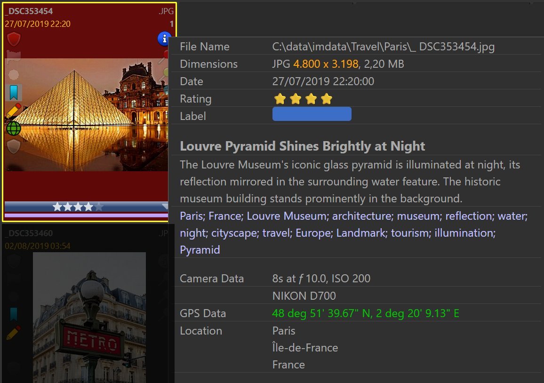The width and height of the screenshot is (544, 383).
Task: Click the file path C:\data\imdata\Travel\Paris
Action: click(384, 47)
